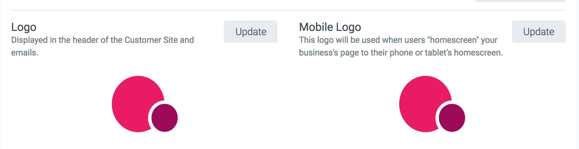Click the Update button for Logo
This screenshot has height=149, width=579.
coord(250,32)
